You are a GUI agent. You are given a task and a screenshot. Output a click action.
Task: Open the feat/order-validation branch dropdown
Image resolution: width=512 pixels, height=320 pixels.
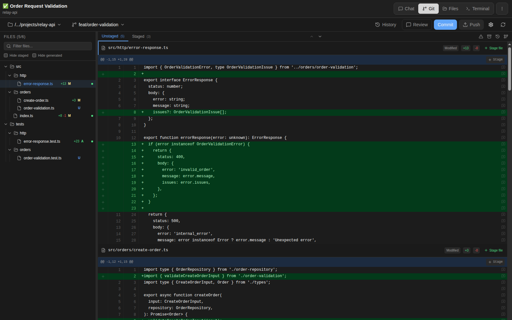(98, 25)
